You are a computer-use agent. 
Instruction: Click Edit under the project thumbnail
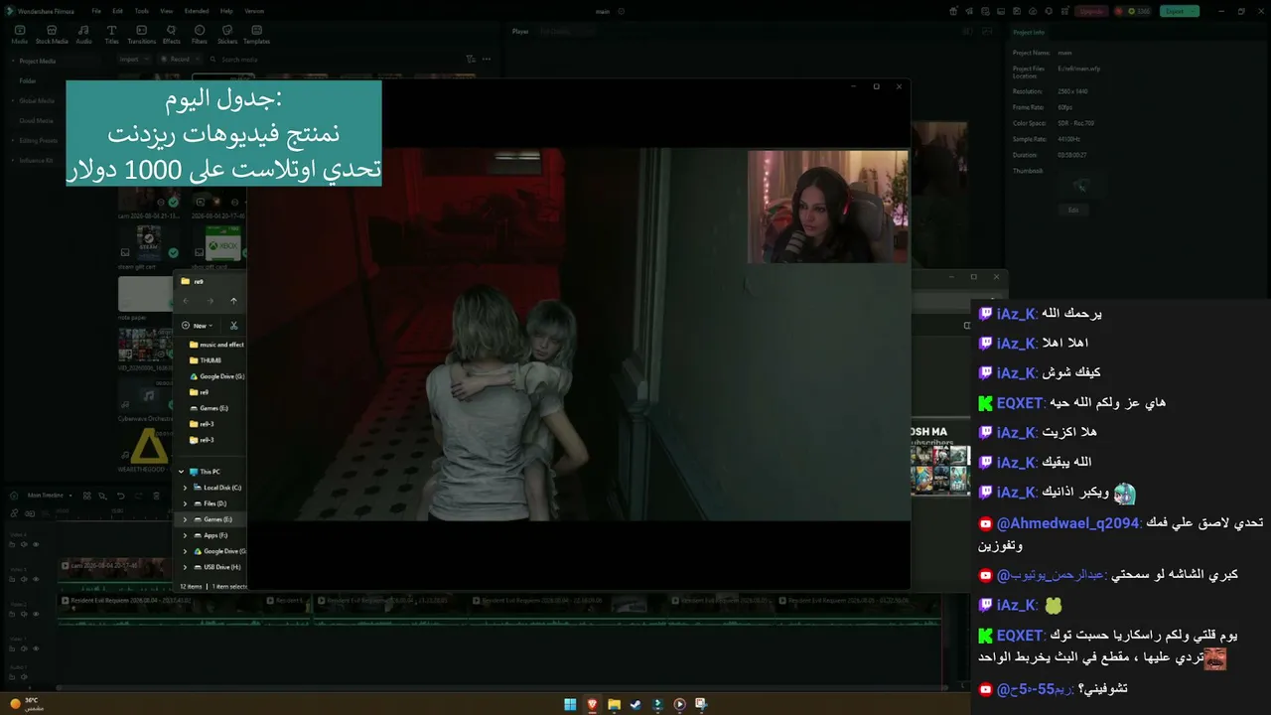[x=1072, y=210]
